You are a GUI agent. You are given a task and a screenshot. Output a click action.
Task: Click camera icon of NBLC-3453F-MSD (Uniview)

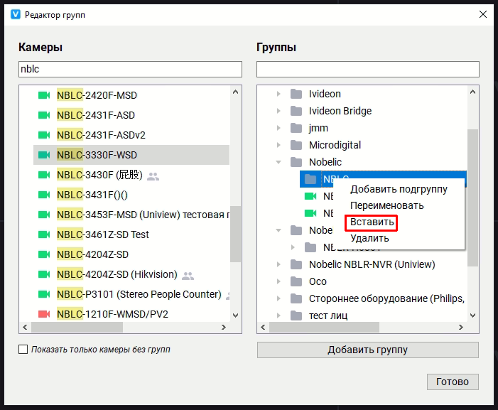coord(44,215)
